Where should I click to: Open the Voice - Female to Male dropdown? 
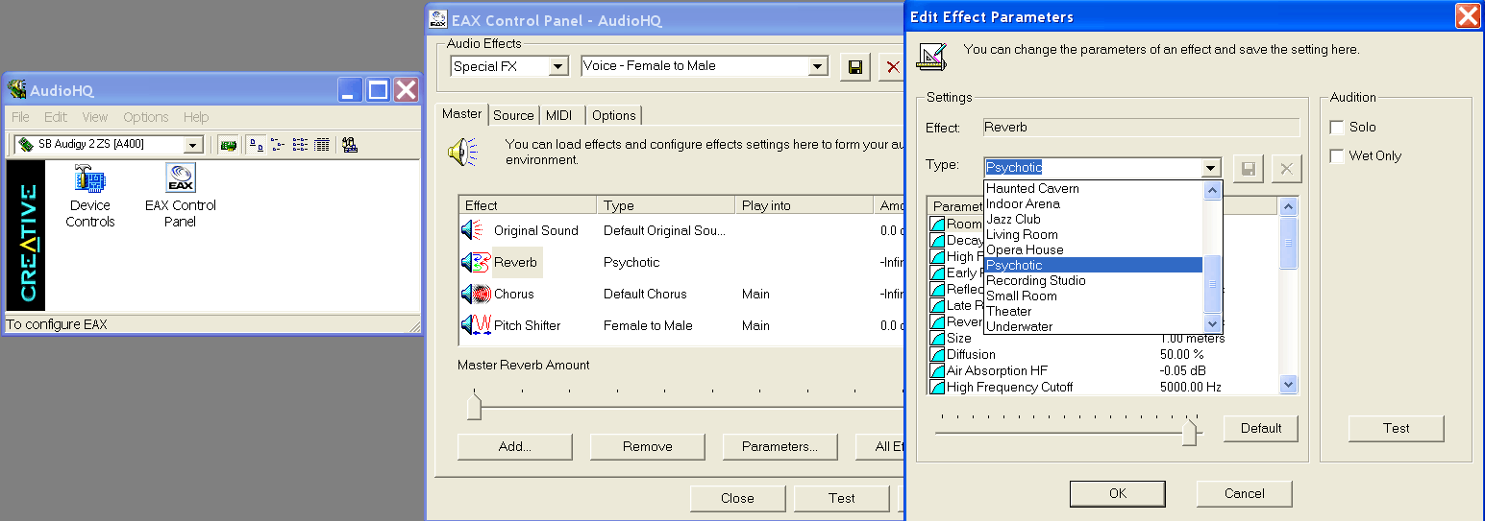point(818,67)
